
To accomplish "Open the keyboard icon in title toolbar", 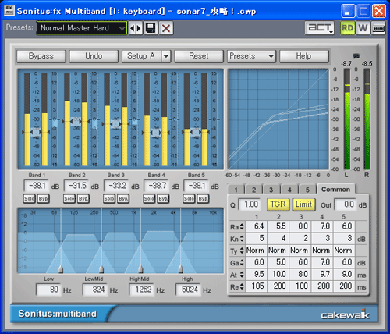I will tap(378, 28).
